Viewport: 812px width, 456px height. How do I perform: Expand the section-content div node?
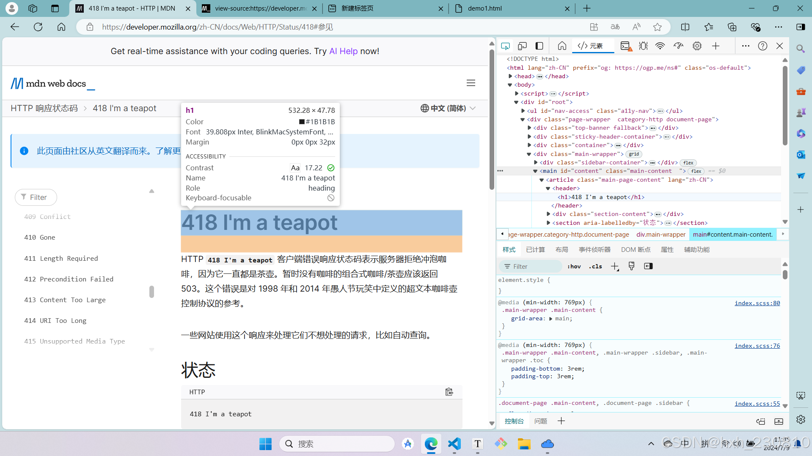coord(548,214)
